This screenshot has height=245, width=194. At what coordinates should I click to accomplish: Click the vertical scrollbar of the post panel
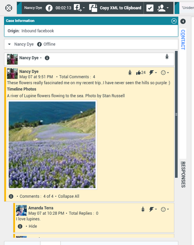tap(176, 114)
